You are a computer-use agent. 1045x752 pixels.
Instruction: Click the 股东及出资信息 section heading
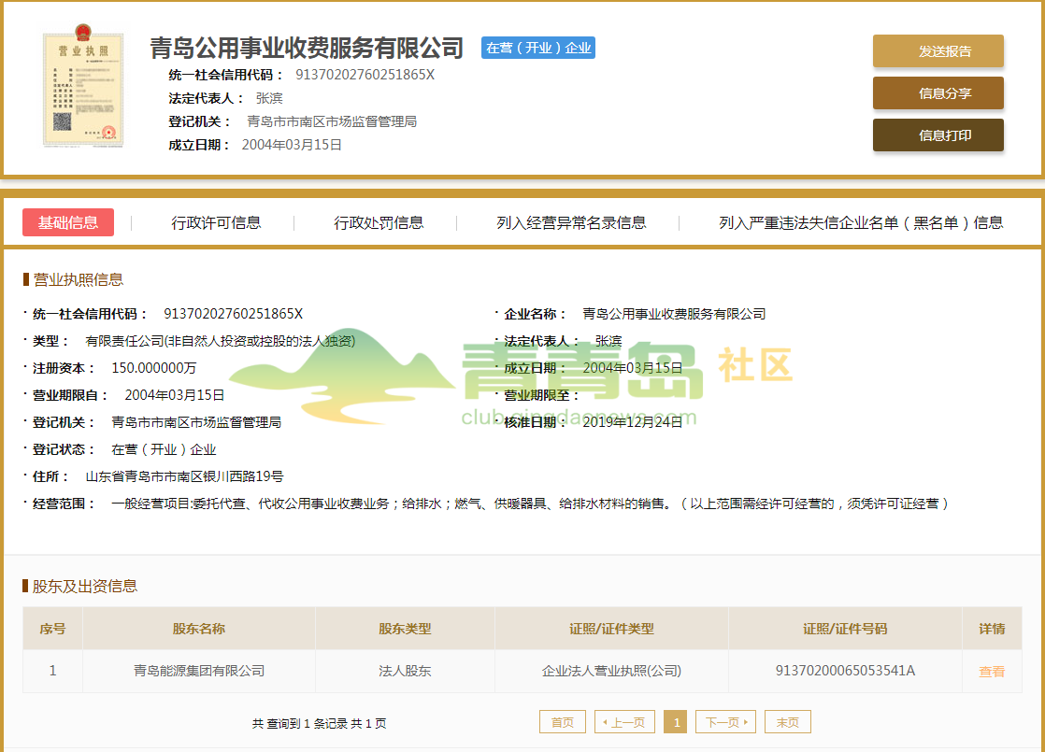[x=85, y=586]
